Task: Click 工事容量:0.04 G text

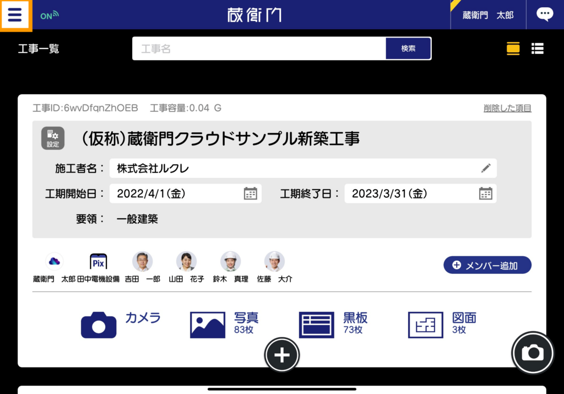Action: pos(186,108)
